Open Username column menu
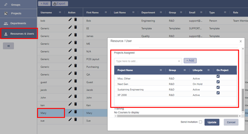 point(60,12)
